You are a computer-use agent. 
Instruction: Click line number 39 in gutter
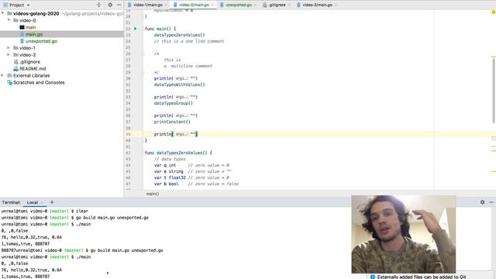pos(128,134)
